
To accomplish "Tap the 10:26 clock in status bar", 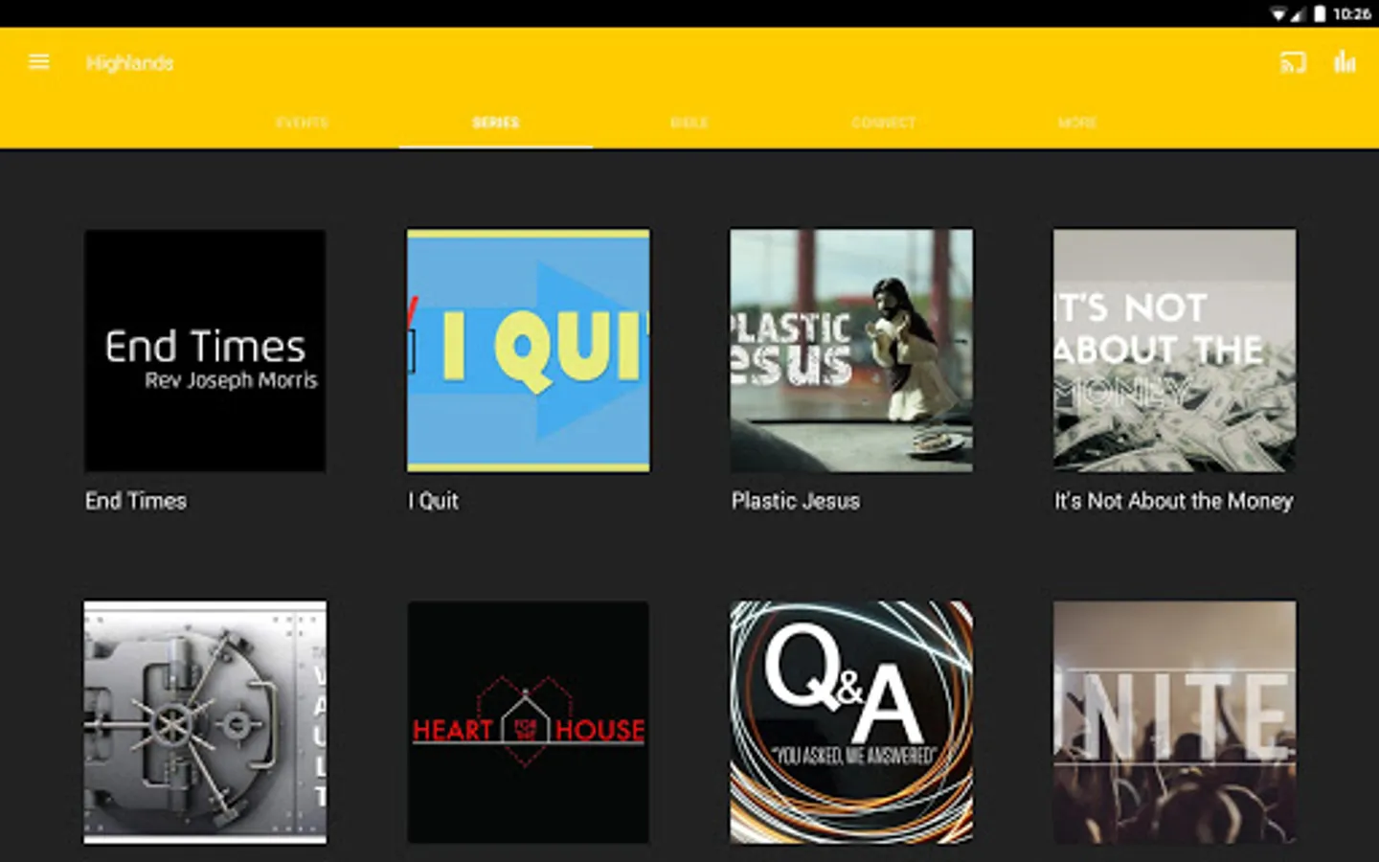I will point(1351,13).
